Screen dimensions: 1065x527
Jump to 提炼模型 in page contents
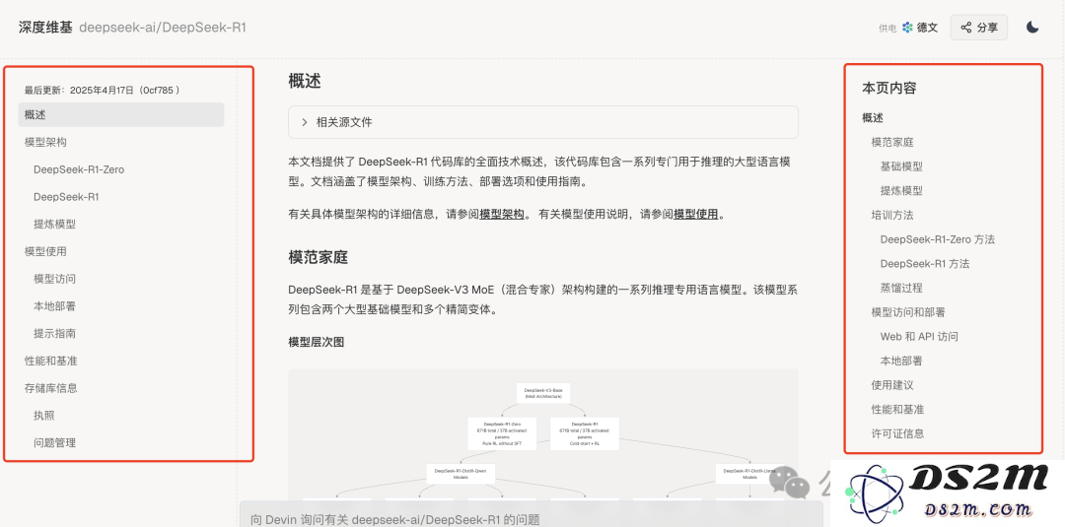coord(901,190)
